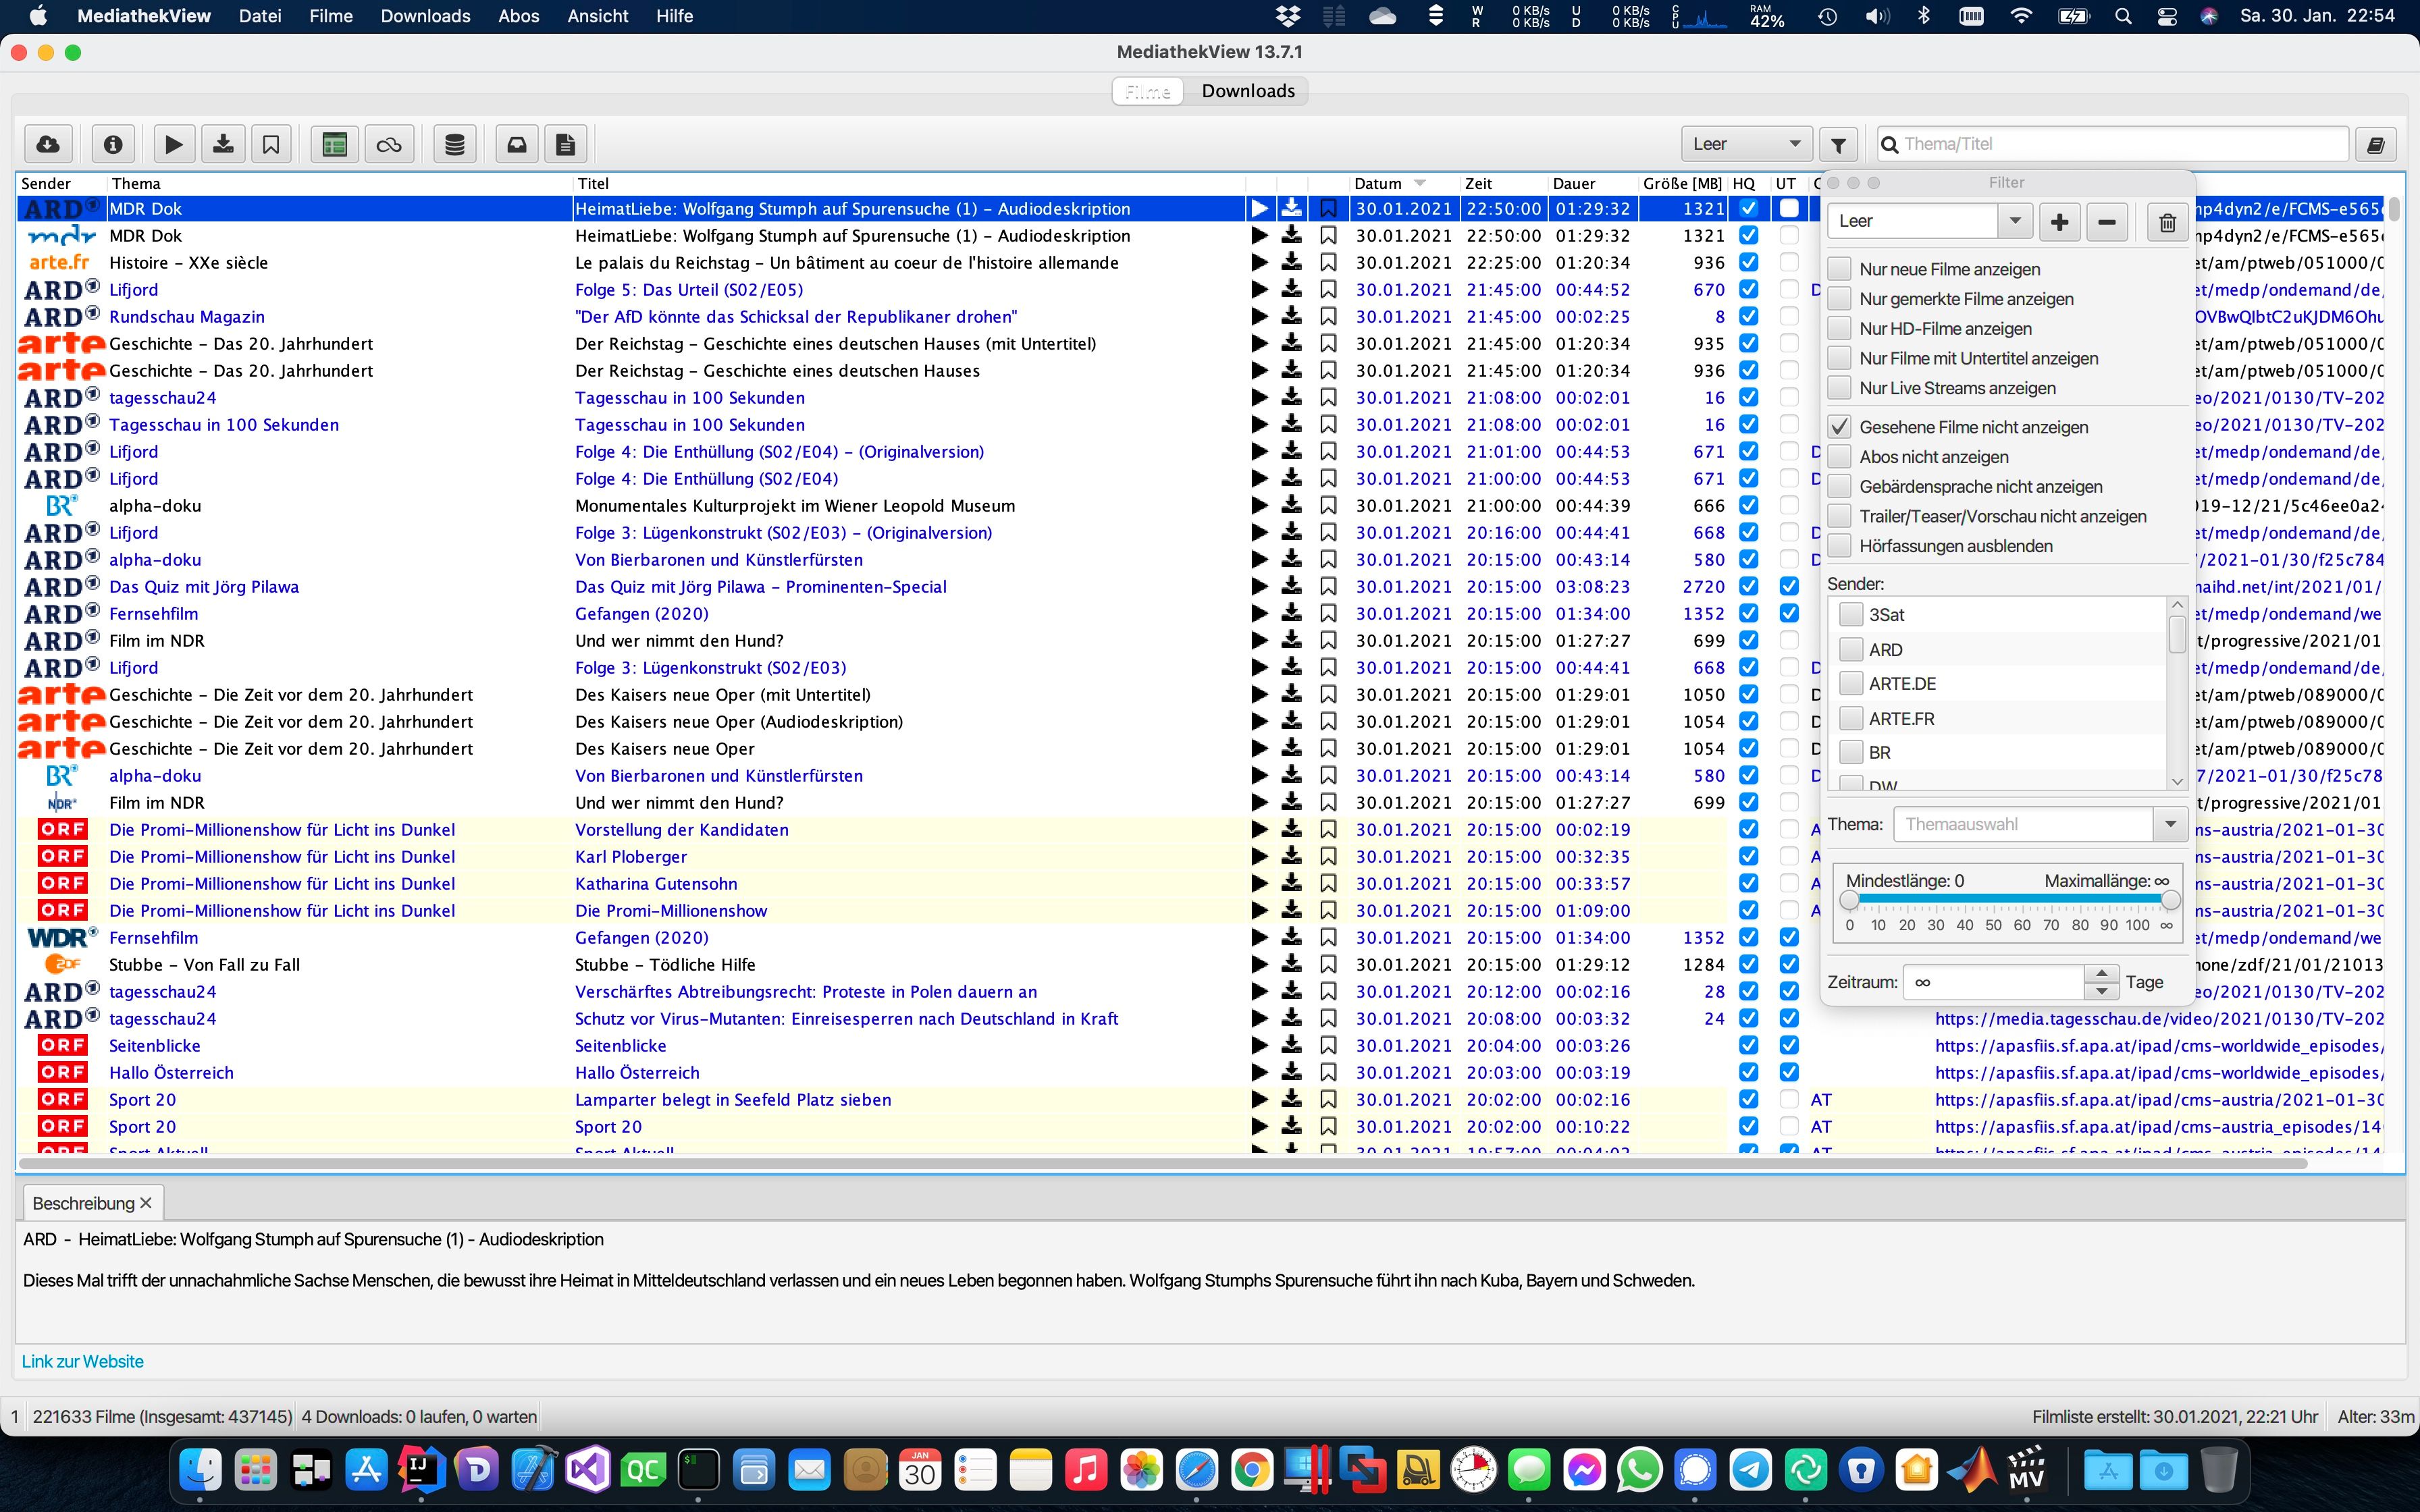Check Hörfassungen ausblenden
Image resolution: width=2420 pixels, height=1512 pixels.
pyautogui.click(x=1839, y=546)
